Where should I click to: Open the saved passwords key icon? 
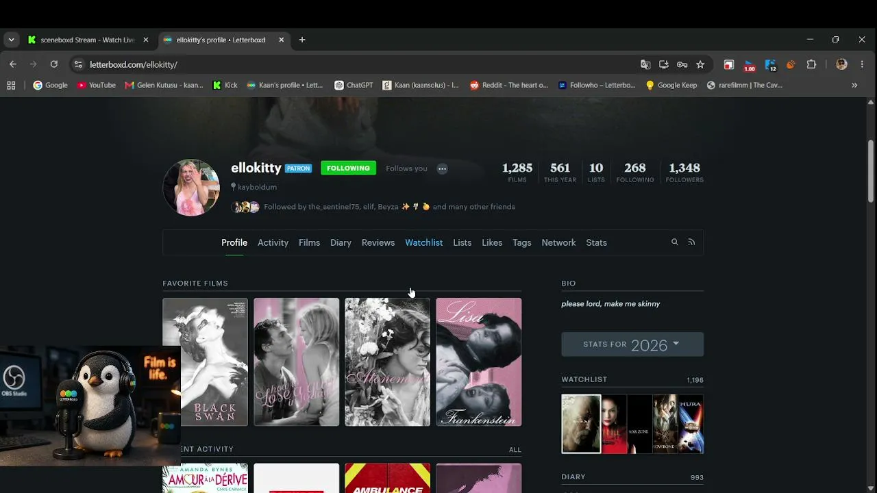coord(682,64)
